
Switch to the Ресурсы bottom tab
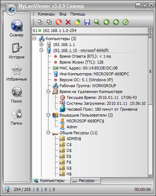pos(86,181)
